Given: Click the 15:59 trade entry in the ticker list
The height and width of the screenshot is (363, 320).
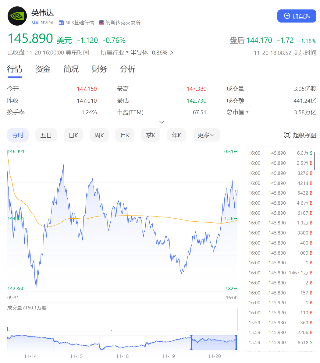Looking at the screenshot, I should [274, 322].
